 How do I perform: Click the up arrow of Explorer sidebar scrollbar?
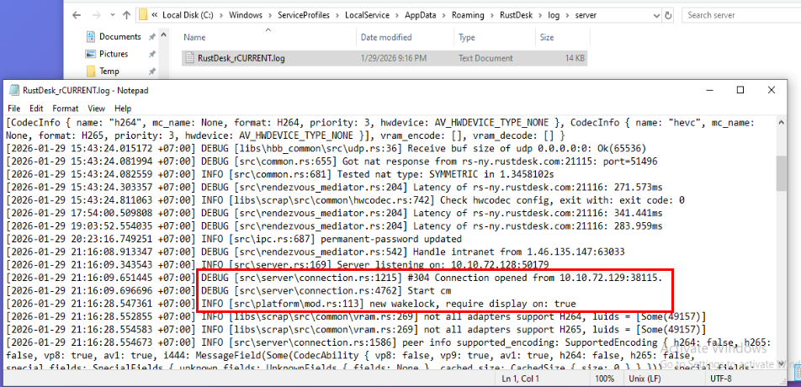point(164,36)
